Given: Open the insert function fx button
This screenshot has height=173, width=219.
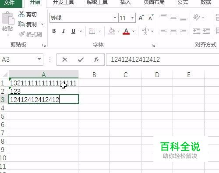Looking at the screenshot, I should point(96,60).
